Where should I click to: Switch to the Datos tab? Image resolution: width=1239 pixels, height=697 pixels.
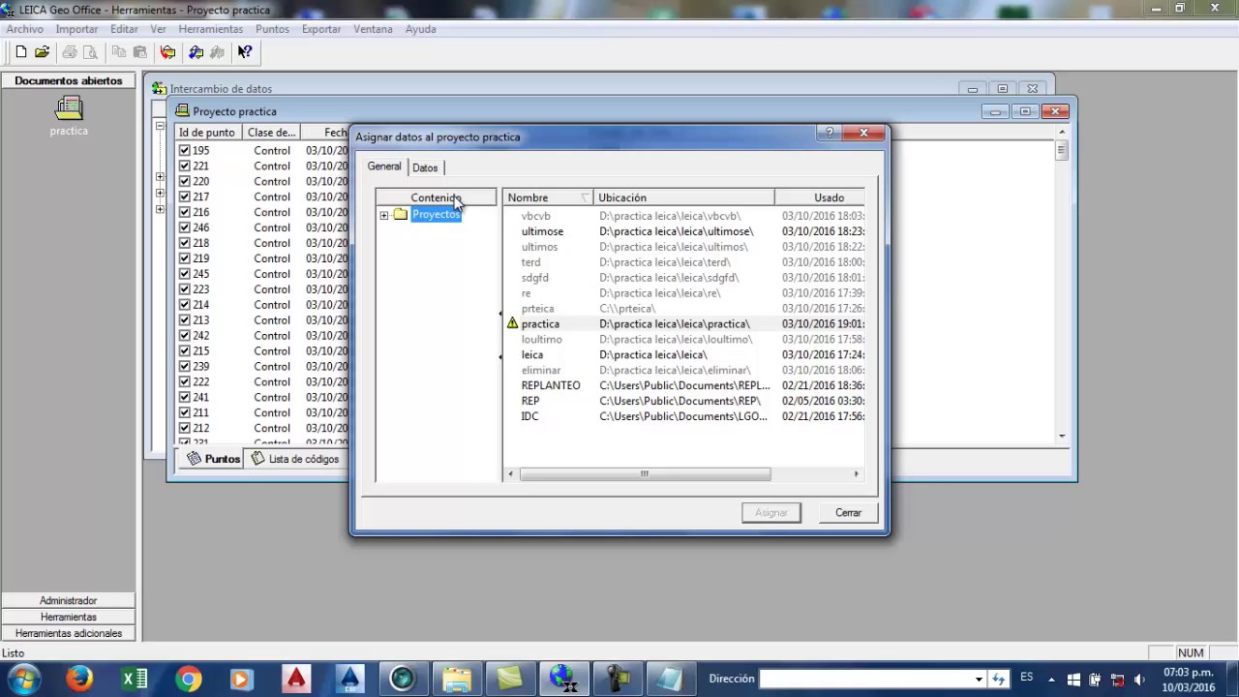point(425,167)
